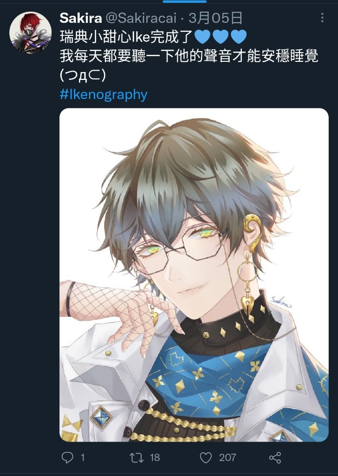Image resolution: width=338 pixels, height=476 pixels.
Task: Tap the retweet arrows icon
Action: point(136,457)
